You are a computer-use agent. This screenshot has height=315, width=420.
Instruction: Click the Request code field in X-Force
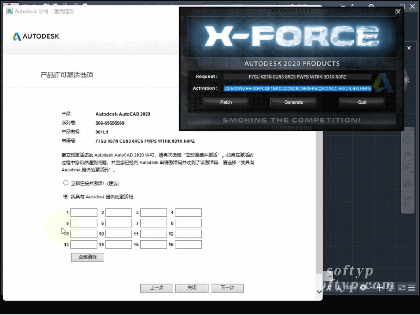click(297, 77)
